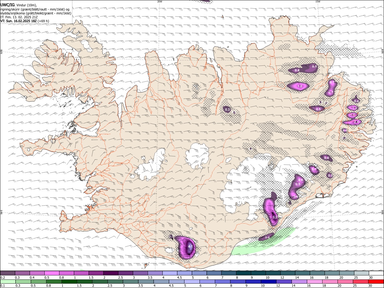
Task: Click the 'UWC/IG: Vindur (10m)' title text
Action: [x=18, y=5]
